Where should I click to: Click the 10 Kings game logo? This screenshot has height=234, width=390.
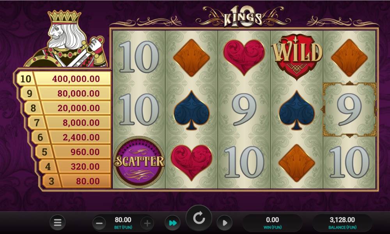pos(243,17)
